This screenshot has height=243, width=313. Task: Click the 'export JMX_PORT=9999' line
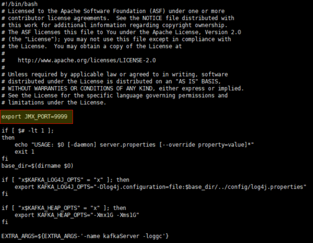(x=34, y=116)
